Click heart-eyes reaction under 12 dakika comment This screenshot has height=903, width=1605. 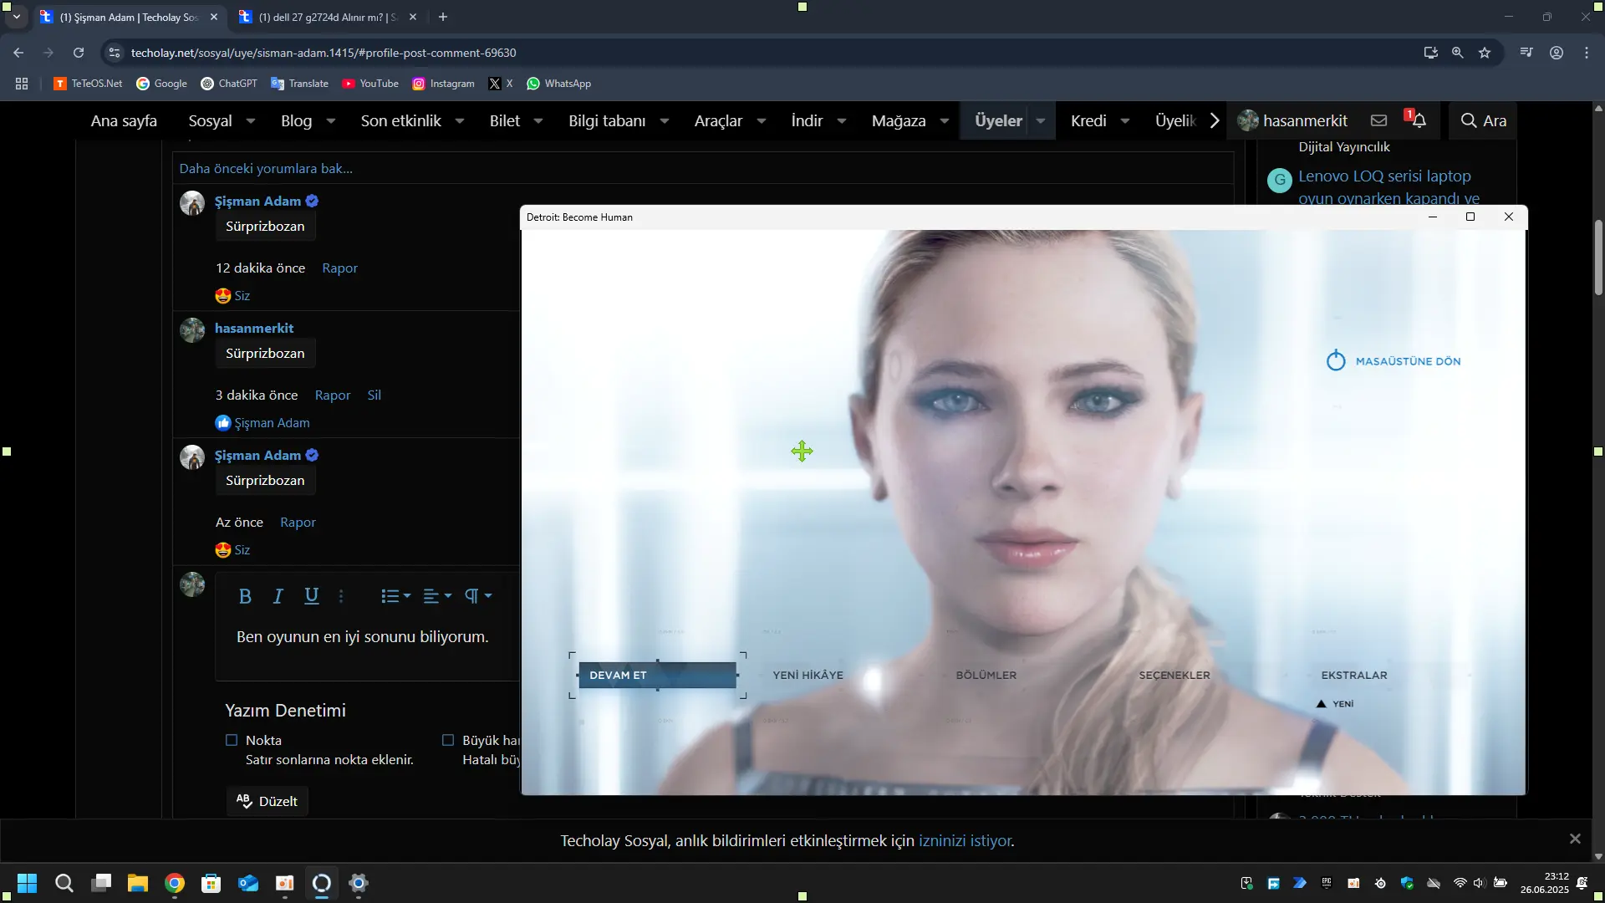[x=223, y=296]
